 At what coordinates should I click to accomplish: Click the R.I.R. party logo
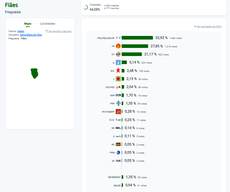click(x=118, y=120)
